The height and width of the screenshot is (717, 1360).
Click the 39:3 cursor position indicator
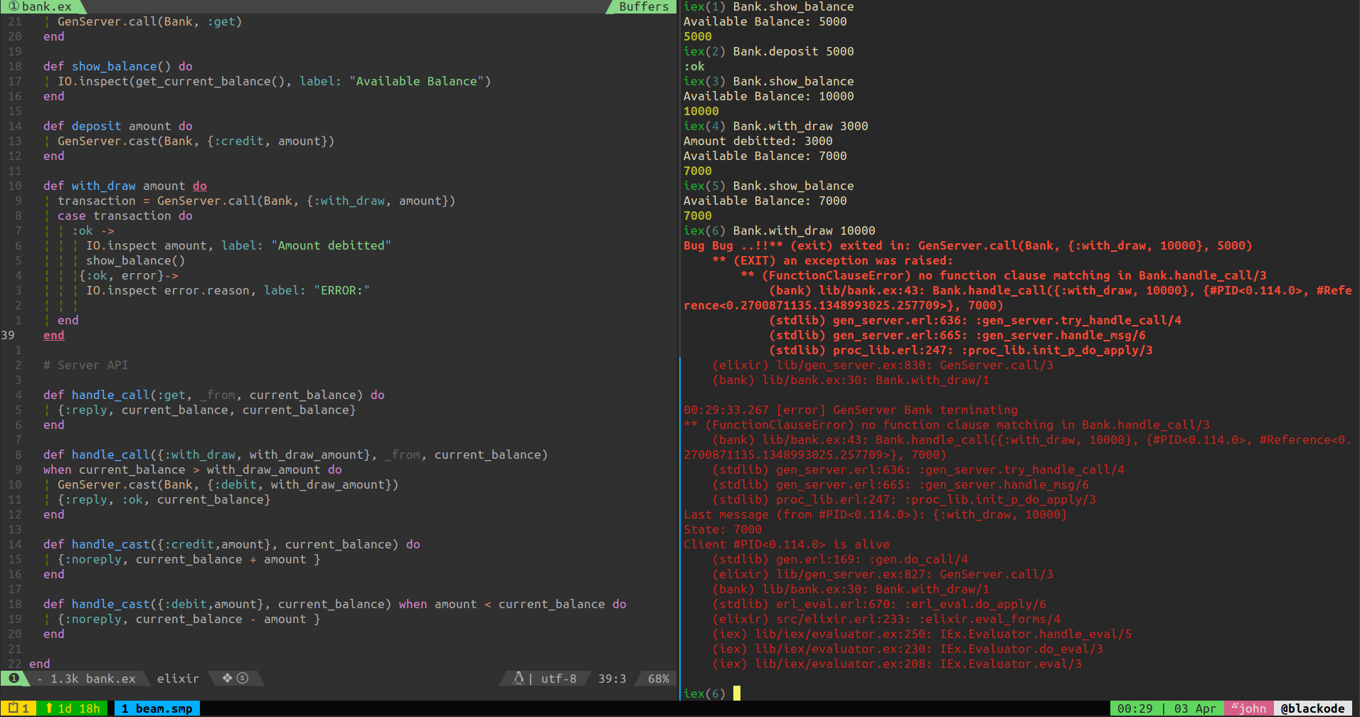pyautogui.click(x=612, y=679)
